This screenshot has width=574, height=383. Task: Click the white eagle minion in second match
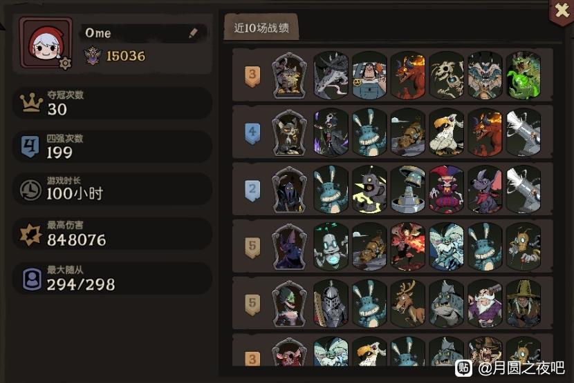[x=446, y=132]
